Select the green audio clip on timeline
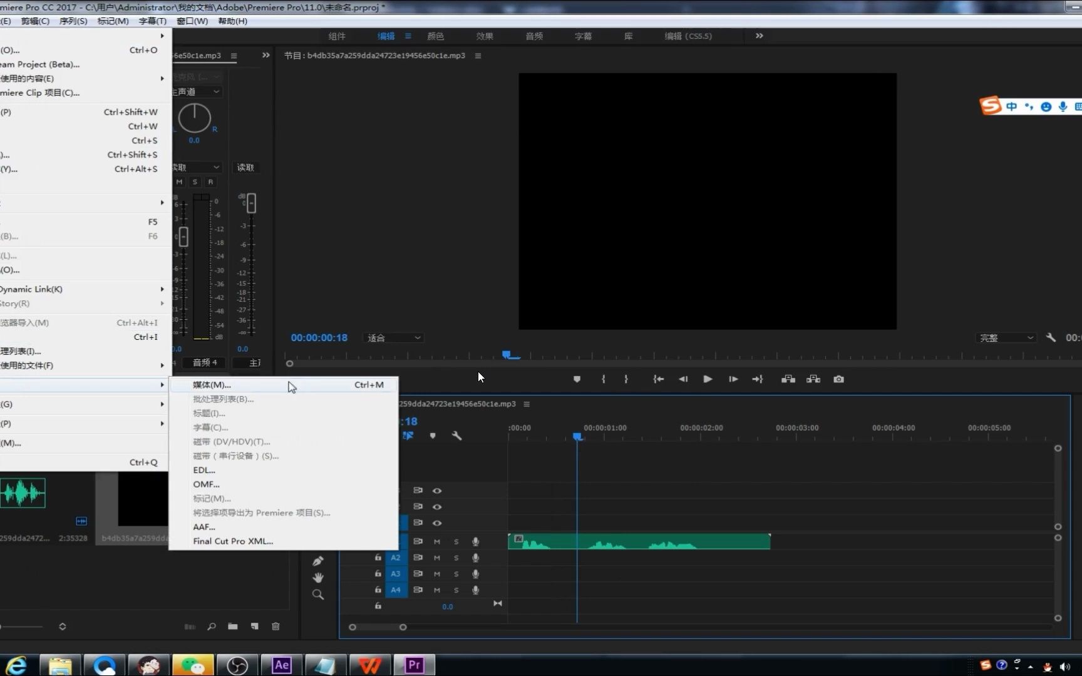Viewport: 1082px width, 676px height. coord(639,541)
